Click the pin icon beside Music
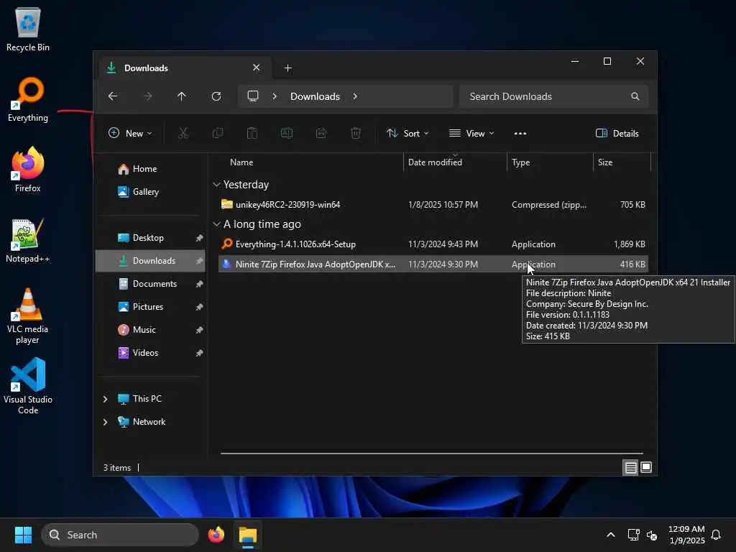This screenshot has height=552, width=736. [200, 330]
